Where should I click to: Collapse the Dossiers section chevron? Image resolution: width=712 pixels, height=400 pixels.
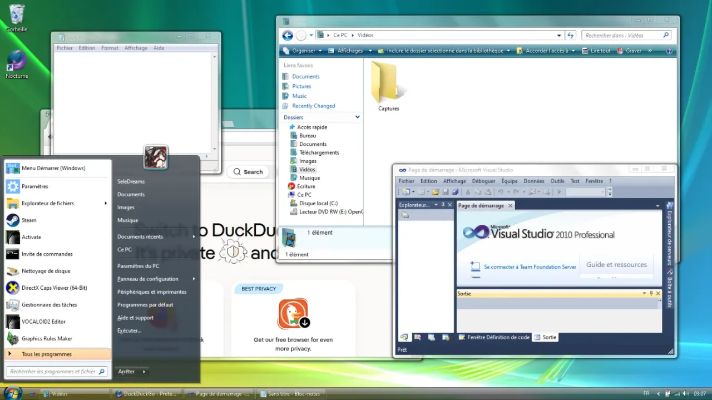(x=358, y=117)
